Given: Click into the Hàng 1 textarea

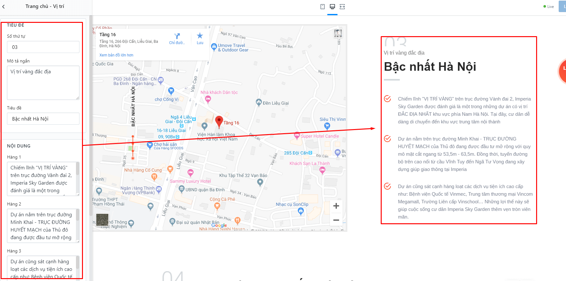Looking at the screenshot, I should [x=43, y=179].
